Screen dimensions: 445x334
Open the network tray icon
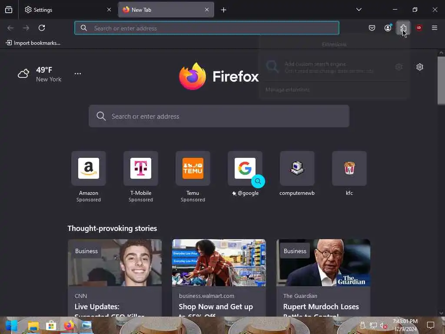(373, 325)
